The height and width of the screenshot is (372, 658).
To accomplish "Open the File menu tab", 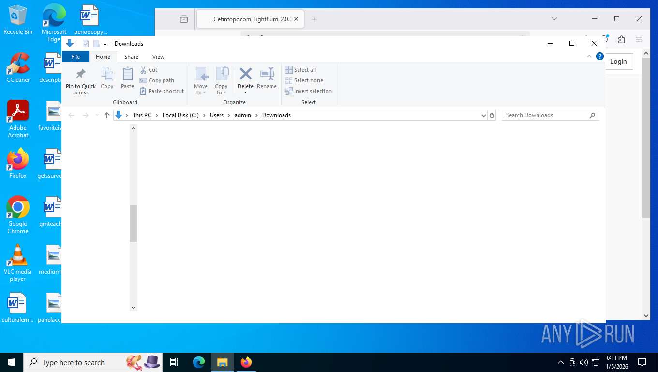I will [75, 57].
